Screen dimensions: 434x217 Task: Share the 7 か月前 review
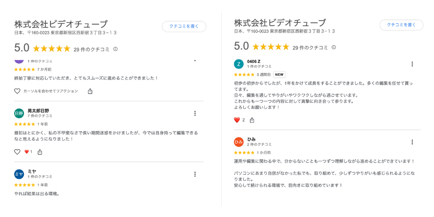pos(90,91)
